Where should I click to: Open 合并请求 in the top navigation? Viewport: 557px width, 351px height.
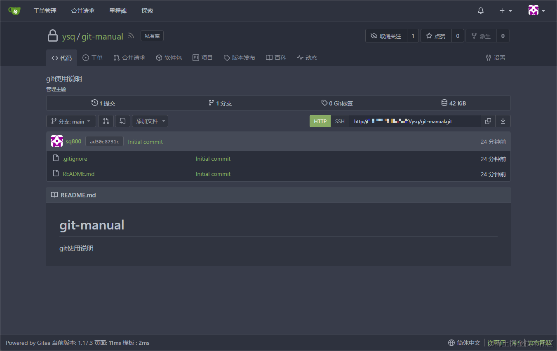[x=83, y=11]
